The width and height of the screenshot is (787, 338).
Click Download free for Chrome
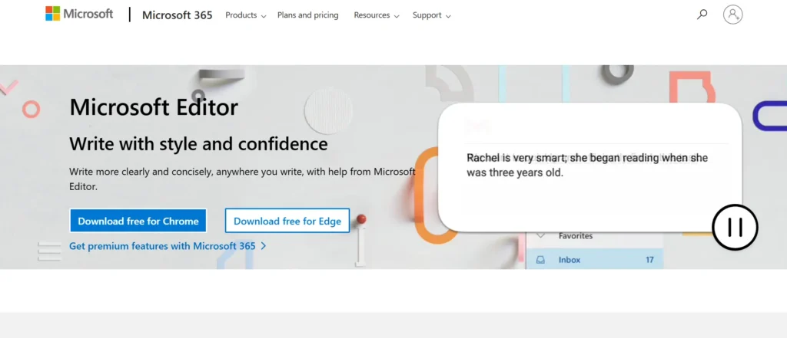[138, 221]
